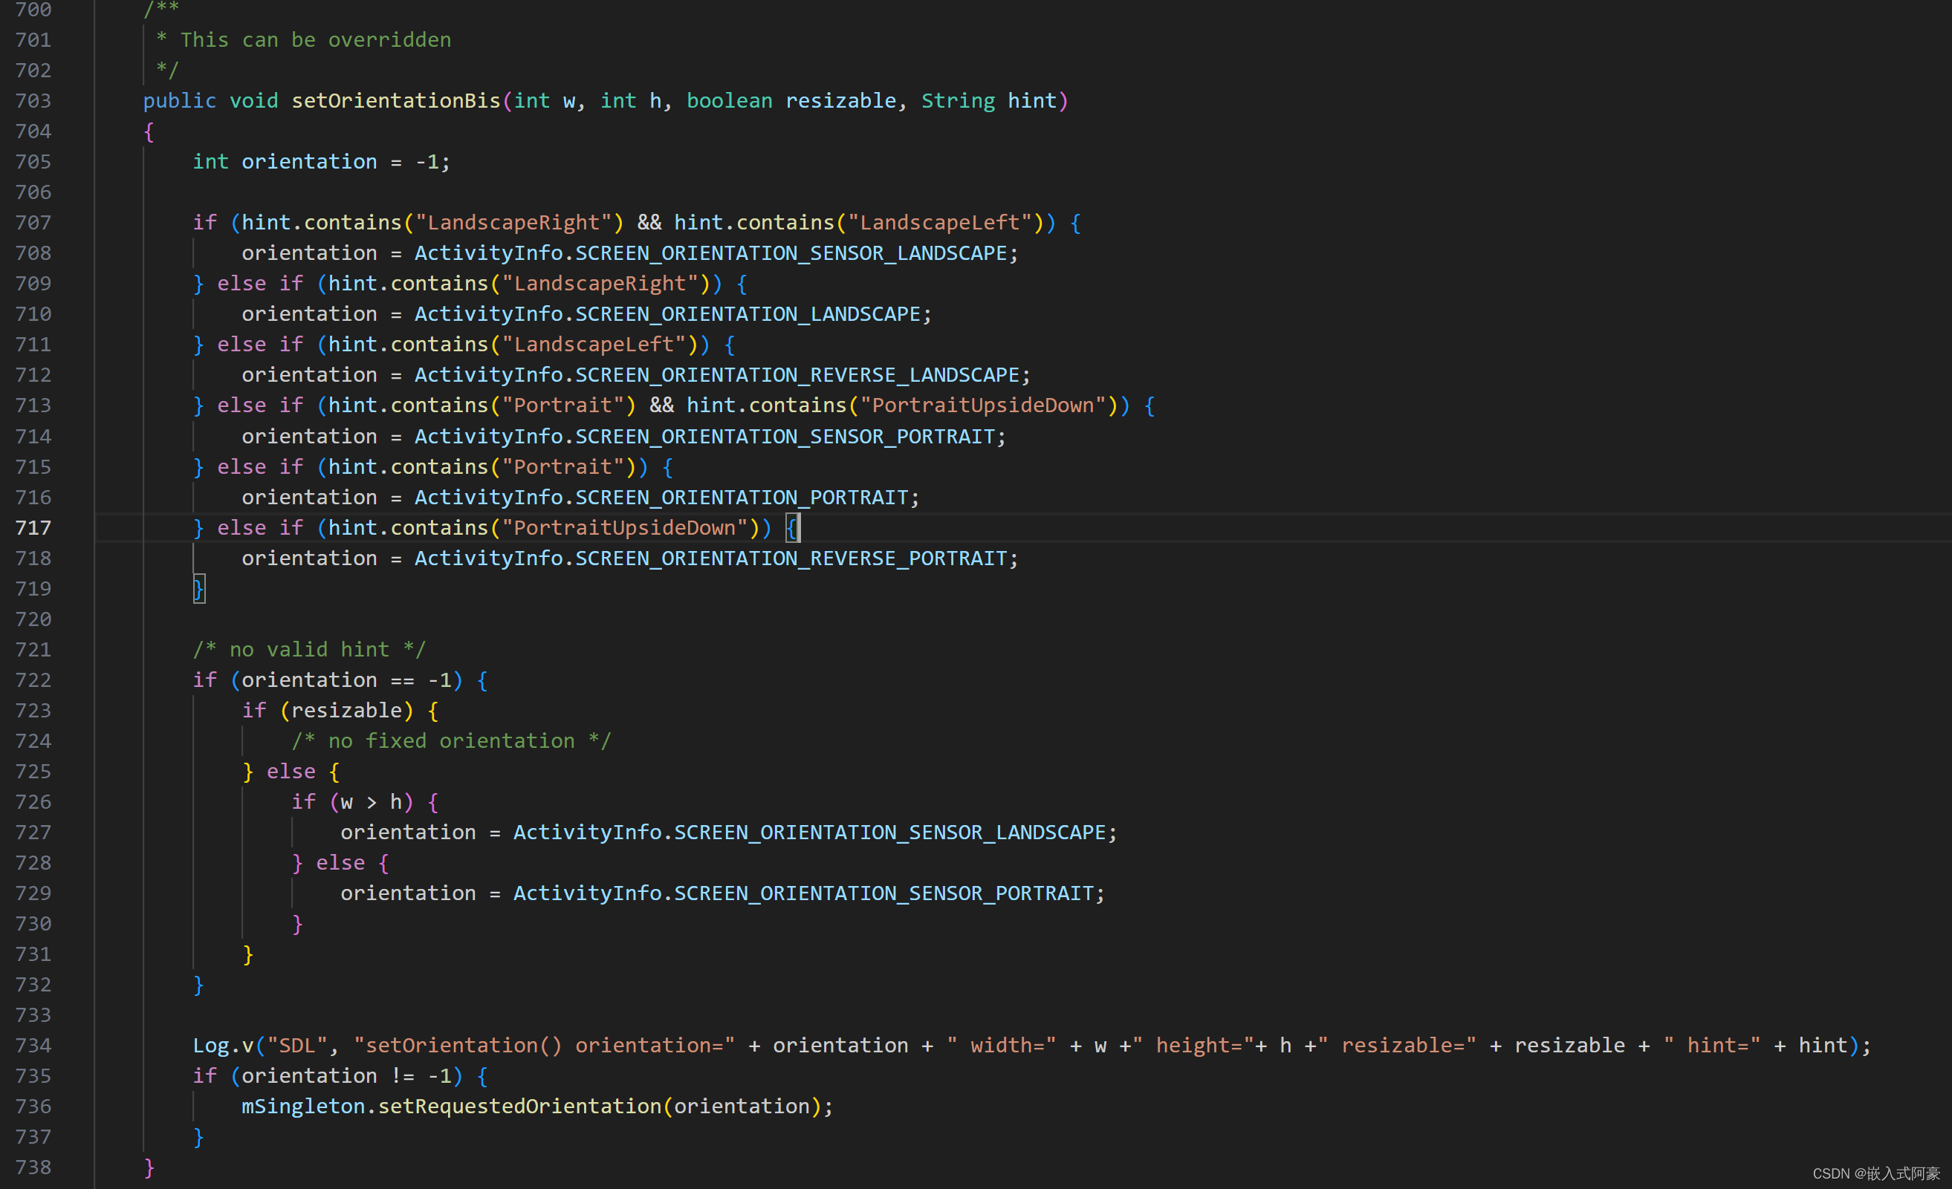
Task: Click the setOrientationBis method name
Action: [x=395, y=101]
